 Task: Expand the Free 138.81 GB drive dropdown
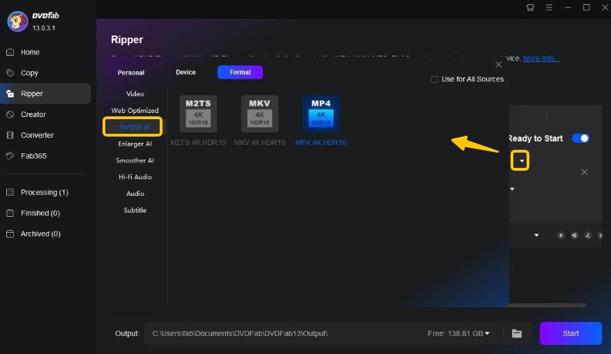[x=488, y=333]
